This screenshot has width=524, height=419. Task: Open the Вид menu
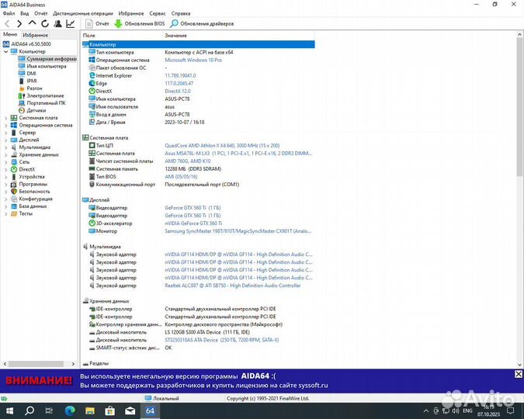(x=25, y=13)
